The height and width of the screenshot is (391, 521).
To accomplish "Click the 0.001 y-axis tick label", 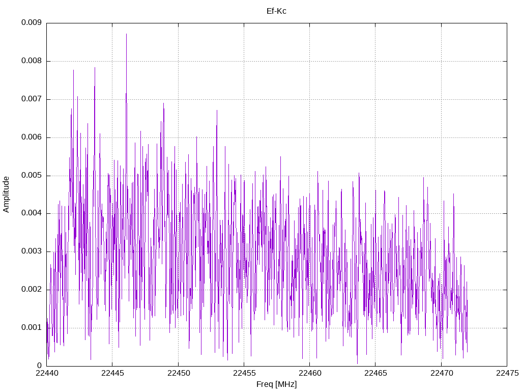I will click(x=31, y=328).
